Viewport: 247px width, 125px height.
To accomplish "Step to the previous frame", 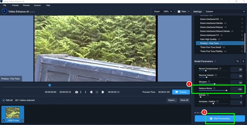I will point(91,92).
